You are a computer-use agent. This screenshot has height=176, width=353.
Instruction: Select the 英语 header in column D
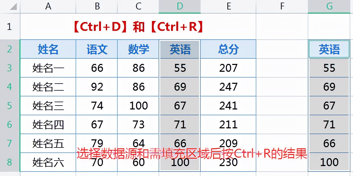click(x=179, y=49)
